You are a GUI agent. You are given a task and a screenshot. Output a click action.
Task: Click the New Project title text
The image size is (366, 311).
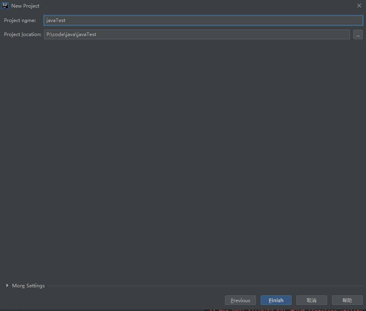tap(25, 6)
